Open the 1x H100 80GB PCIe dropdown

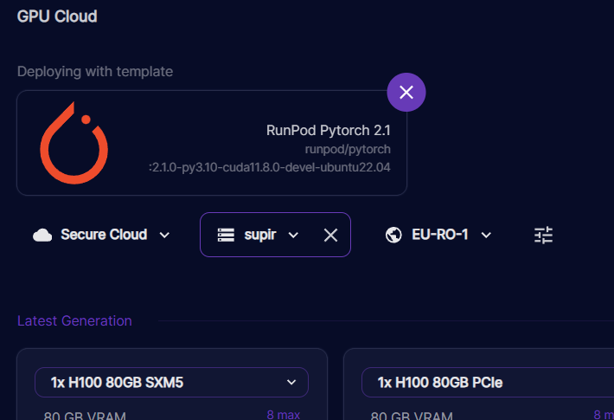click(488, 382)
